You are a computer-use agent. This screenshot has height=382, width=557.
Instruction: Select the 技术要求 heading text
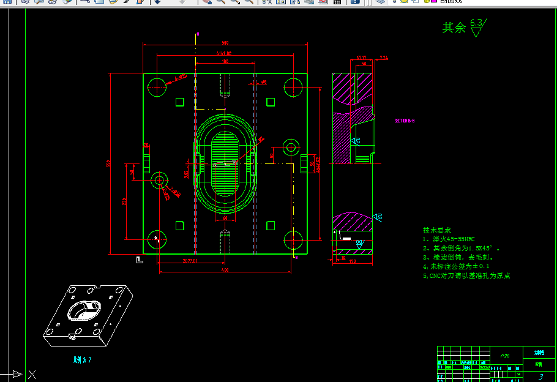(x=437, y=230)
